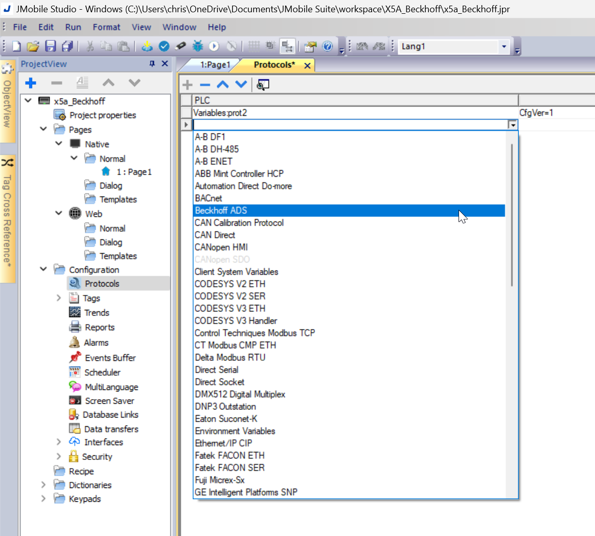Open the Format menu
The image size is (595, 536).
(x=107, y=27)
